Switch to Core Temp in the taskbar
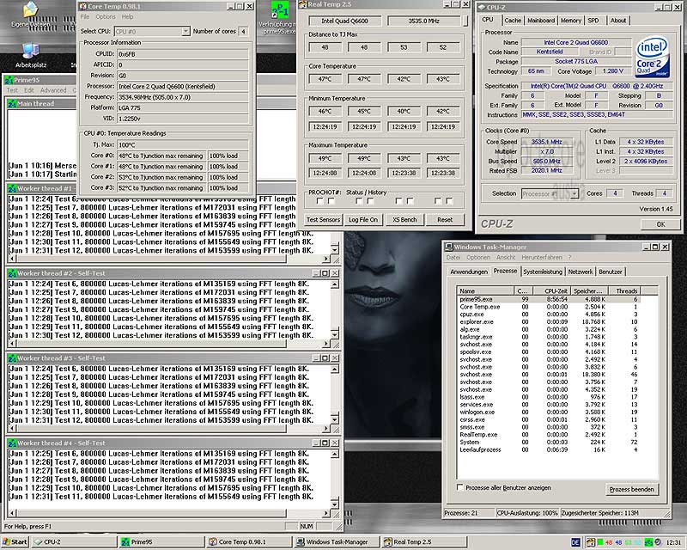 click(248, 542)
